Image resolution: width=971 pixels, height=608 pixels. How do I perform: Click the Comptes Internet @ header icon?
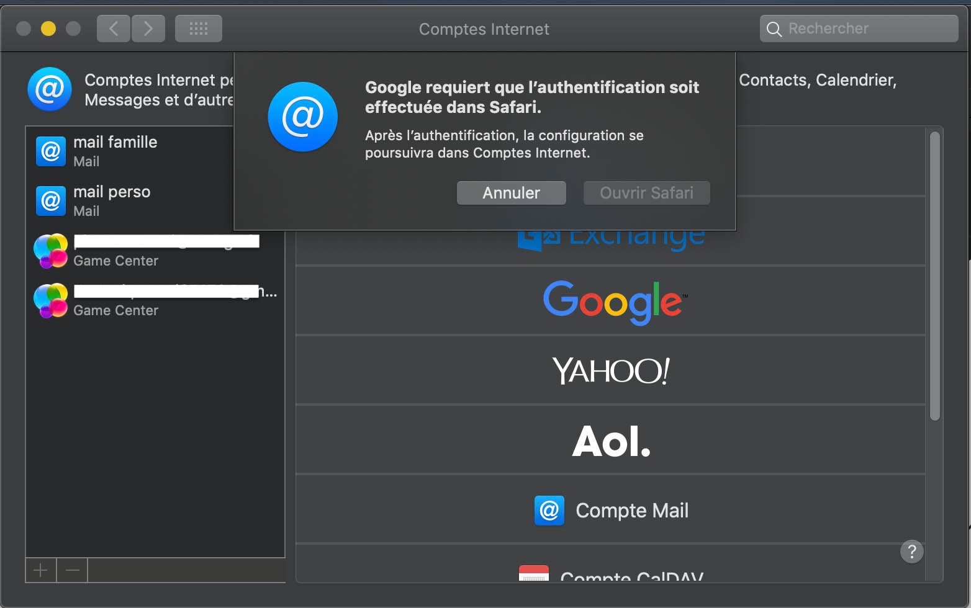tap(50, 89)
